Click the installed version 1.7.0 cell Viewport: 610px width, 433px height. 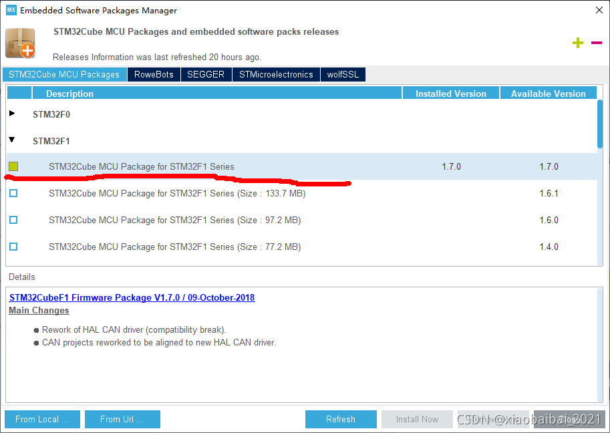click(x=451, y=166)
